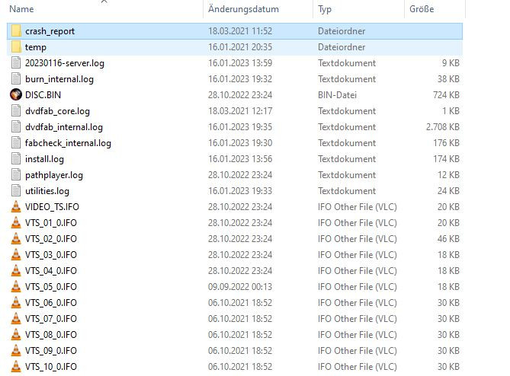Click the VLC cone icon of VTS_01_0.IFO
510x376 pixels.
(16, 223)
